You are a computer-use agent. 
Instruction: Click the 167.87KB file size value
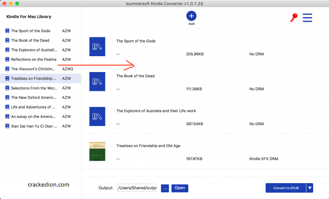point(194,159)
